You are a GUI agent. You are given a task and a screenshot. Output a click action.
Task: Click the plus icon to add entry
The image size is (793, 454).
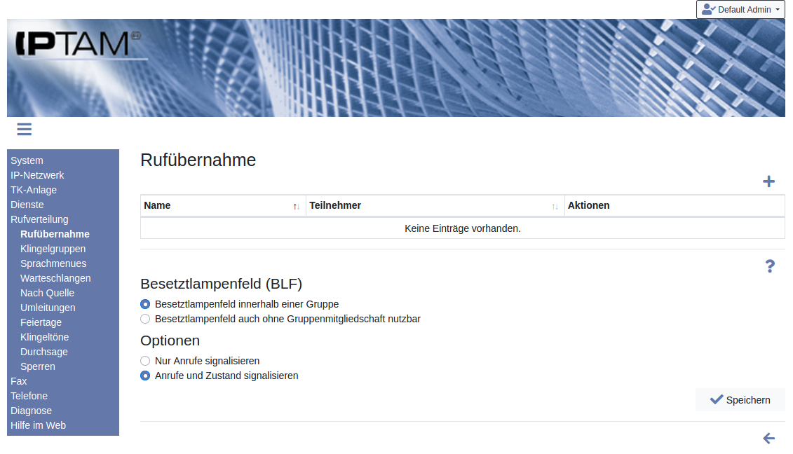tap(768, 181)
